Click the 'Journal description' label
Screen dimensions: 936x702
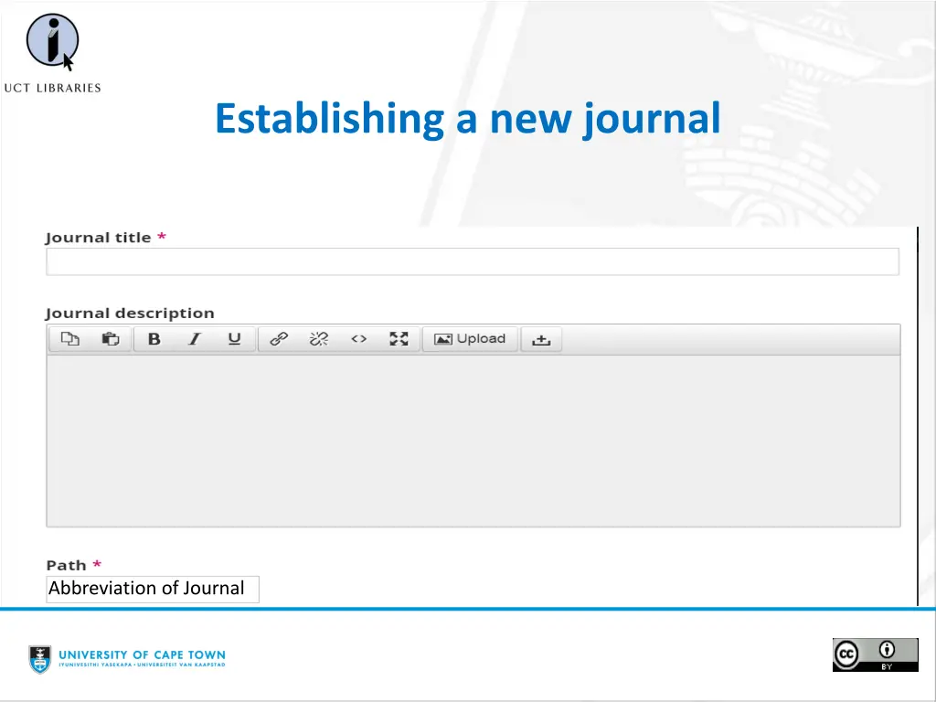tap(130, 314)
